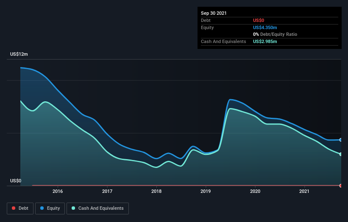Toggle the Debt series legend button
This screenshot has width=348, height=222.
coord(20,208)
